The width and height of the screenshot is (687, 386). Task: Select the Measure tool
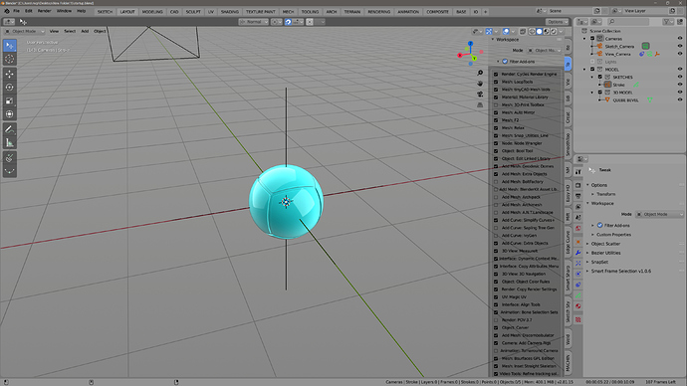pos(10,142)
